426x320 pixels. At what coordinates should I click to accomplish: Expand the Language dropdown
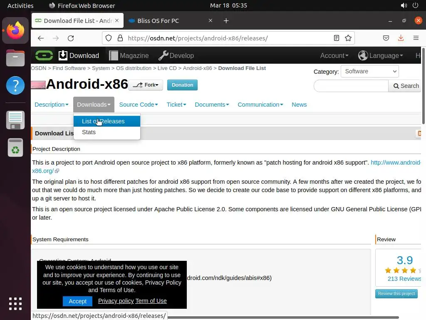(x=380, y=55)
